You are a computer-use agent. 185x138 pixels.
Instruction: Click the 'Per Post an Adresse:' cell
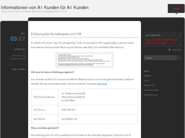[x=45, y=97]
